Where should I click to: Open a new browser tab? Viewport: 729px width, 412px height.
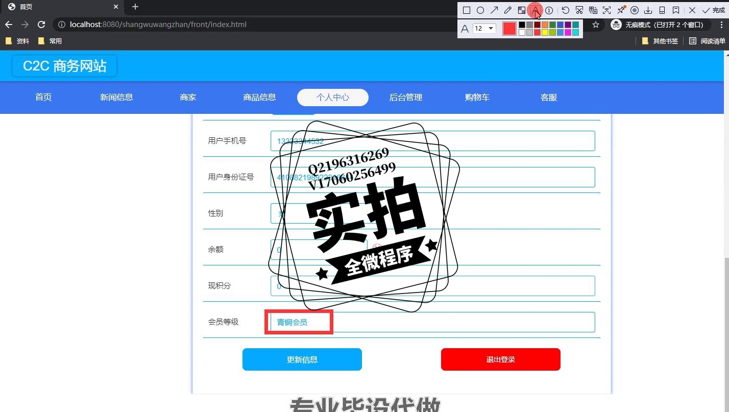(x=135, y=7)
